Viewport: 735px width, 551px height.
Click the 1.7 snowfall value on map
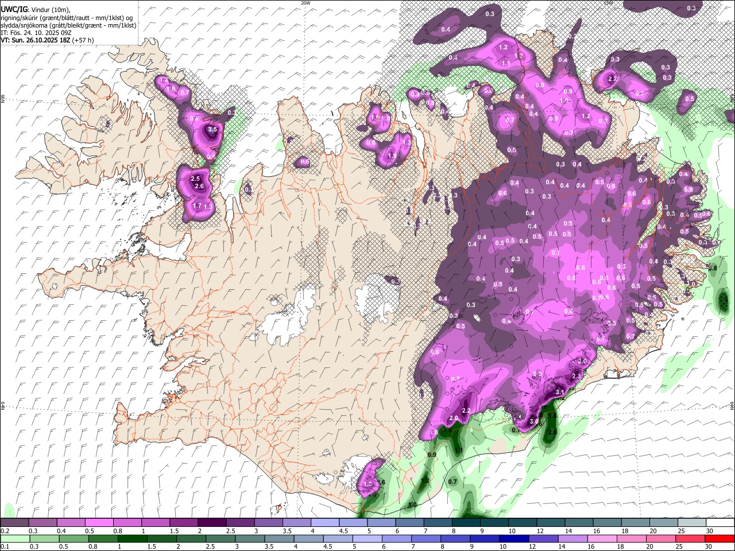pos(197,205)
